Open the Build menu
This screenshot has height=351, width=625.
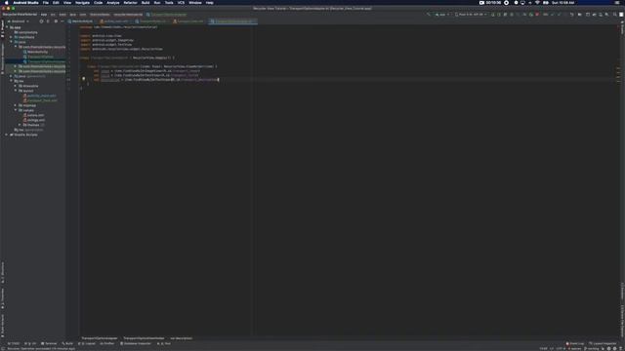146,3
